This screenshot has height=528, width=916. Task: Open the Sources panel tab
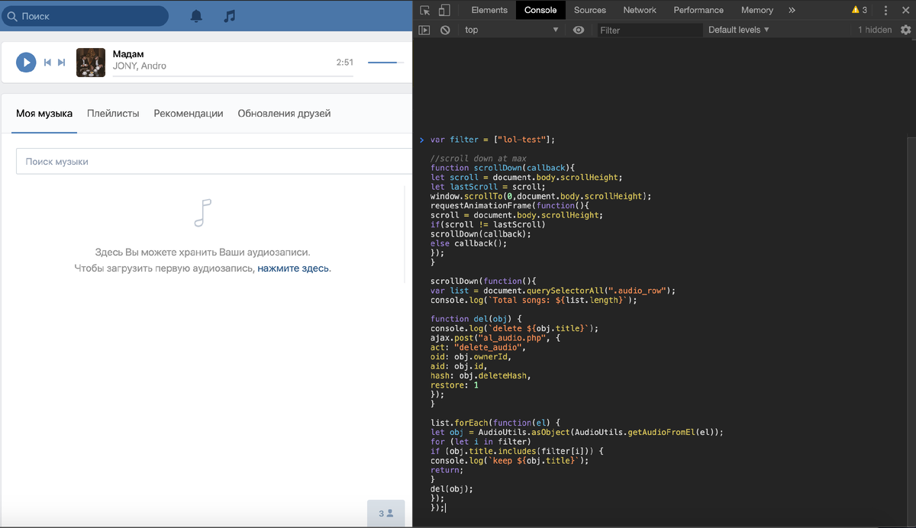click(590, 10)
